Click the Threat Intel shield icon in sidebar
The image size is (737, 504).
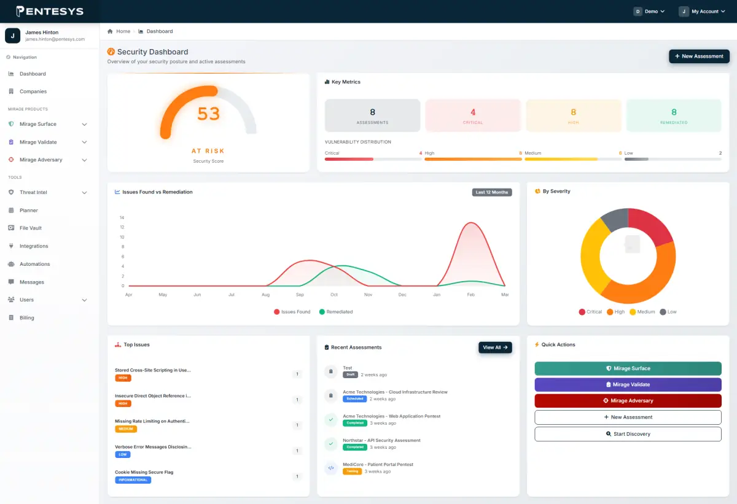coord(12,192)
